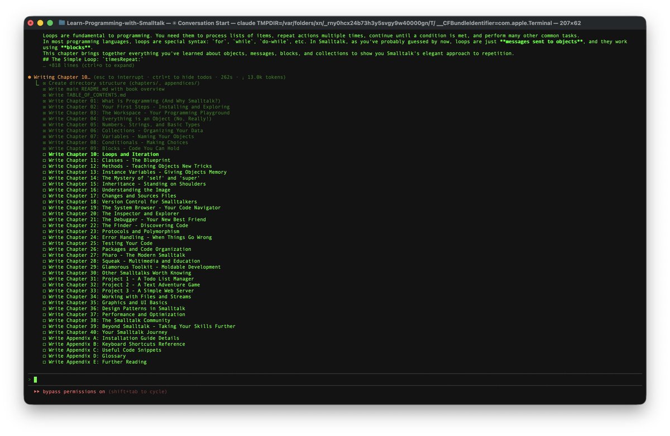Screen dimensions: 670x436
Task: Click 'Write Chapter 28: Squeak' row
Action: coord(121,261)
